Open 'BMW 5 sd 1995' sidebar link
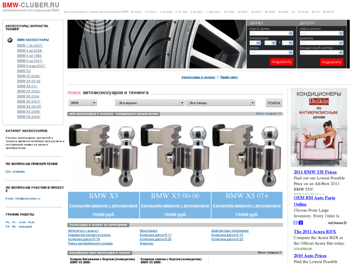352x264 pixels. 30,56
